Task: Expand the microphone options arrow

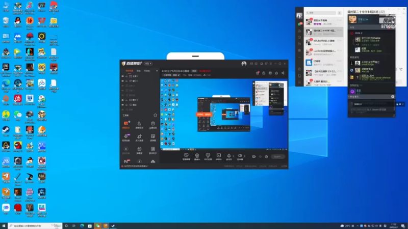Action: [233, 156]
